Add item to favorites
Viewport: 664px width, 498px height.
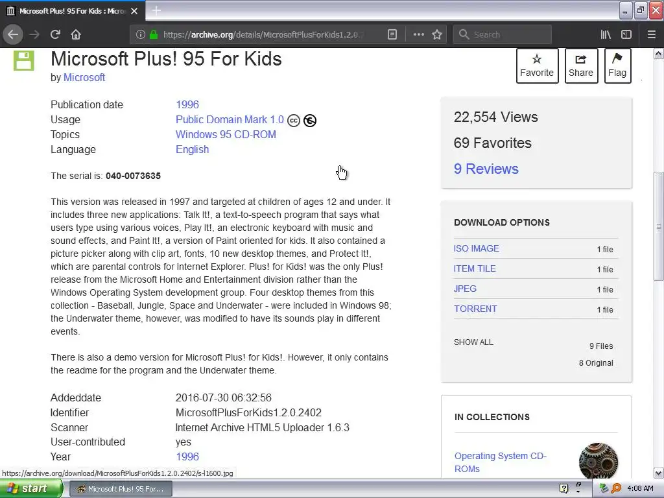click(x=537, y=65)
